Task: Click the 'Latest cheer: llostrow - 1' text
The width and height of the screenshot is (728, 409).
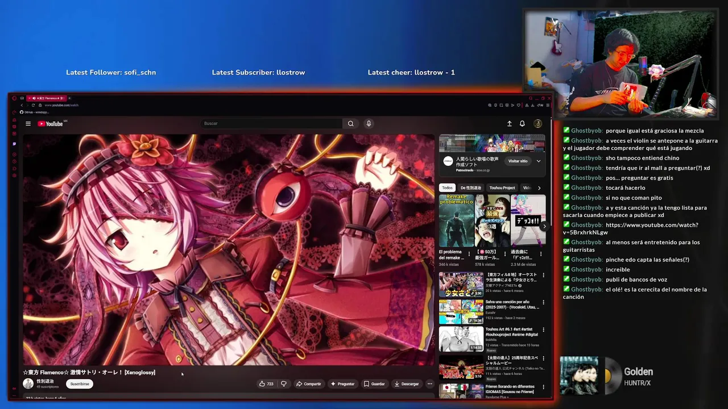Action: pos(411,72)
